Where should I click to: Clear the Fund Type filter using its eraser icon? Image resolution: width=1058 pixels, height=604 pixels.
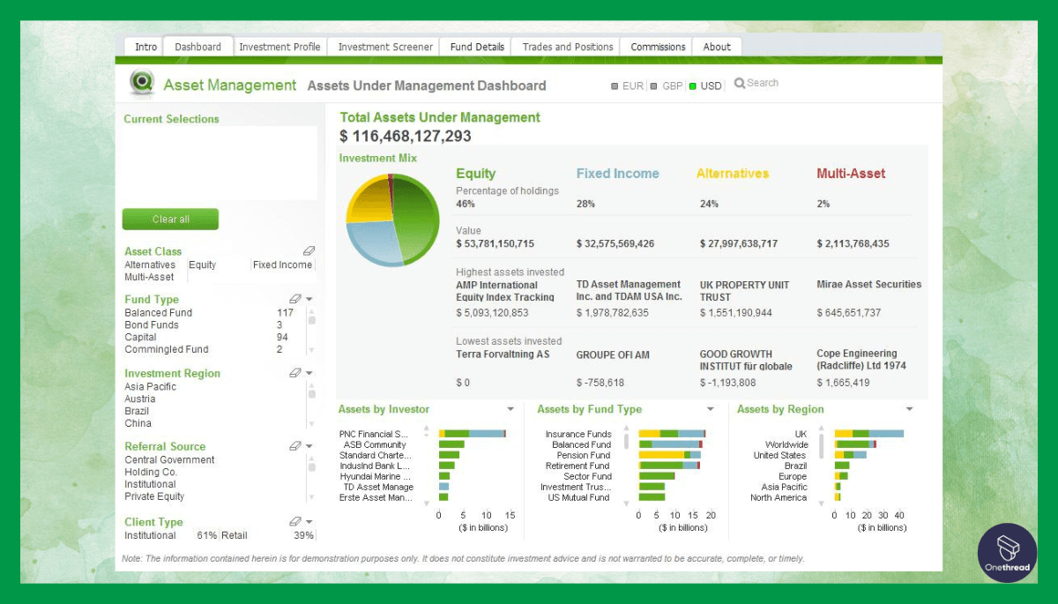tap(295, 298)
